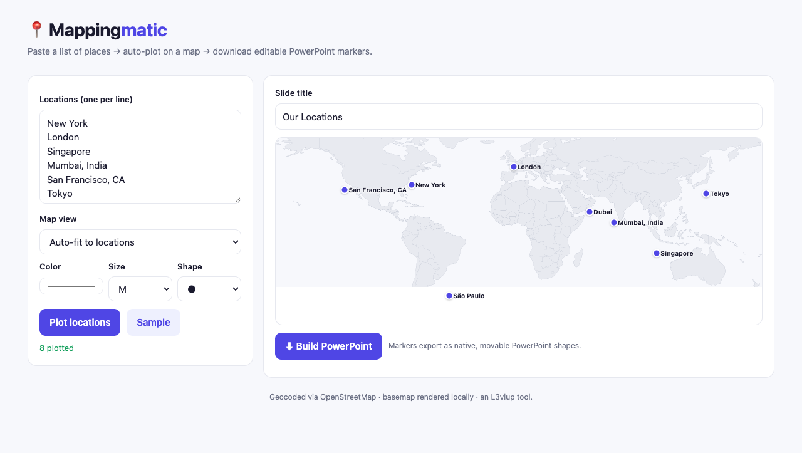Open the Shape dropdown with circle
Screen dimensions: 802x453
click(209, 289)
